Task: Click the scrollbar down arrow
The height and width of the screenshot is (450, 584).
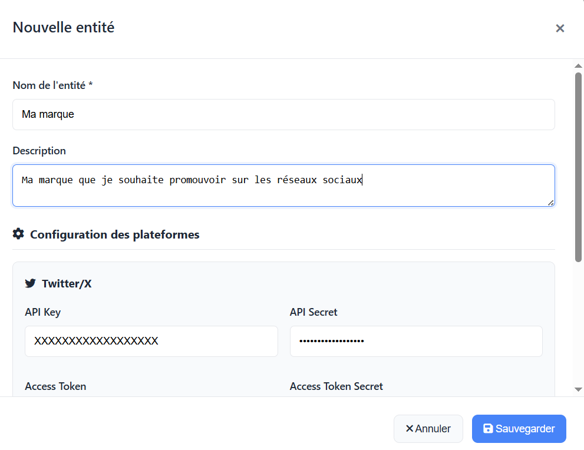Action: pyautogui.click(x=578, y=389)
